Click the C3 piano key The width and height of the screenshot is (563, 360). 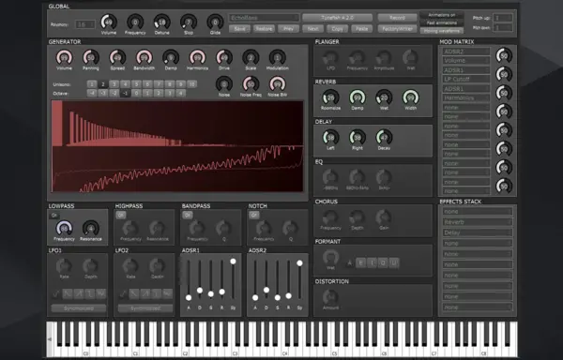tap(235, 339)
